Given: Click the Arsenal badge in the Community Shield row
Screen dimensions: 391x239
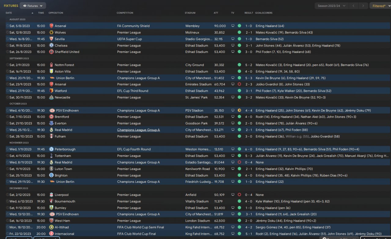Looking at the screenshot, I should tap(51, 26).
